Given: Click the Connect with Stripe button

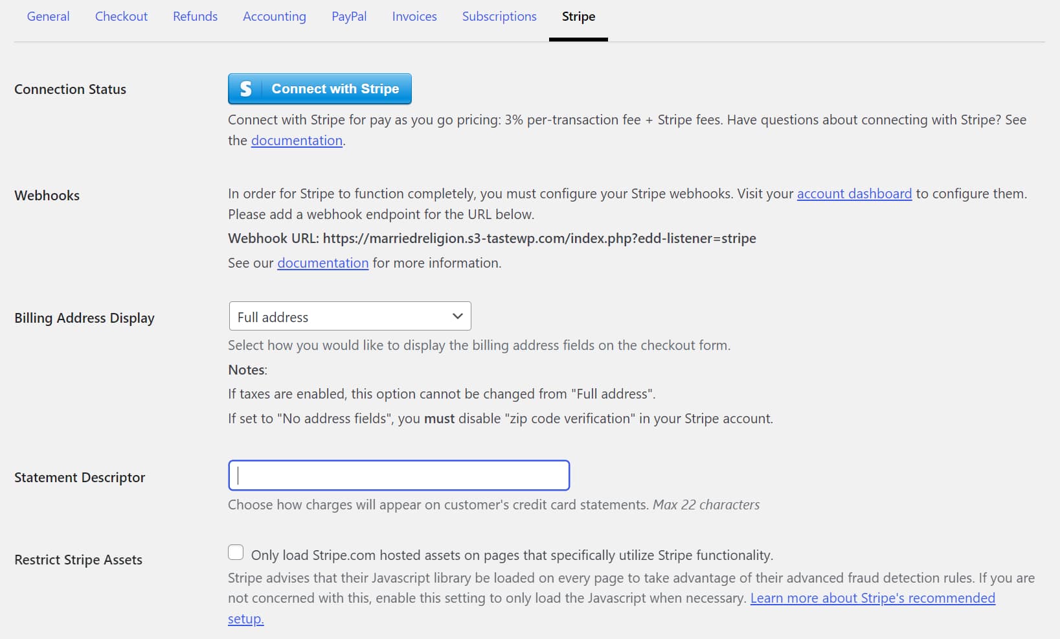Looking at the screenshot, I should [319, 89].
